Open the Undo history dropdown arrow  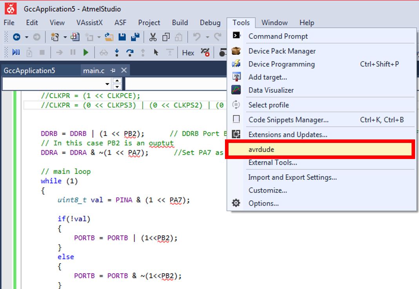tap(207, 37)
